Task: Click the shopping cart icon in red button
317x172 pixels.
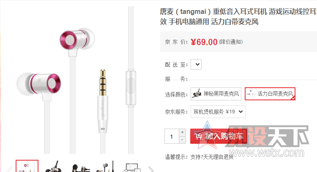Action: (x=198, y=137)
